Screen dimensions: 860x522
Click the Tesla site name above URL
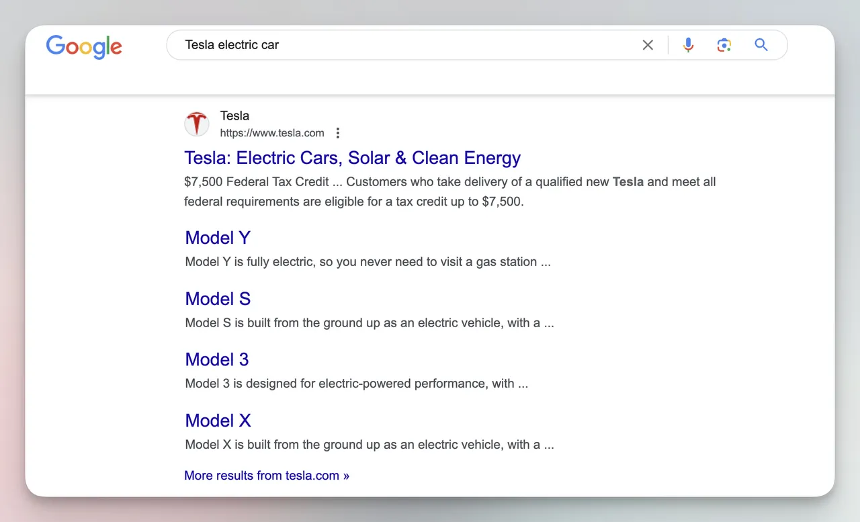[234, 116]
